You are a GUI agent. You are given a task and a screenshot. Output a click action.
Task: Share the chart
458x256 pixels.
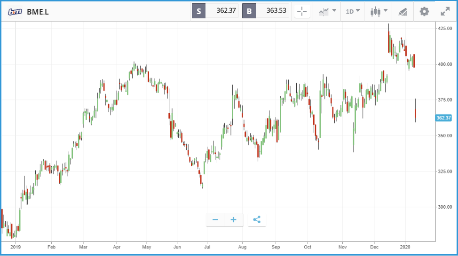[257, 220]
